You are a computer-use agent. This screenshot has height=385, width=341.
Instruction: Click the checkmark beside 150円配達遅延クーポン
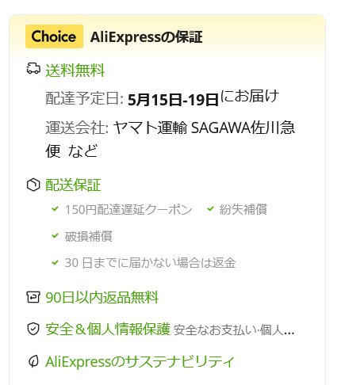click(x=55, y=209)
